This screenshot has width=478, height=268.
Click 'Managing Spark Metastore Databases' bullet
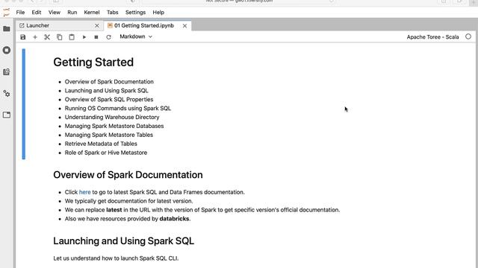pyautogui.click(x=114, y=126)
